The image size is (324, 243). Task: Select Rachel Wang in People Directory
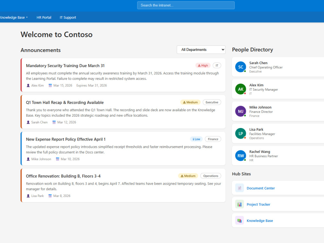[x=278, y=156]
